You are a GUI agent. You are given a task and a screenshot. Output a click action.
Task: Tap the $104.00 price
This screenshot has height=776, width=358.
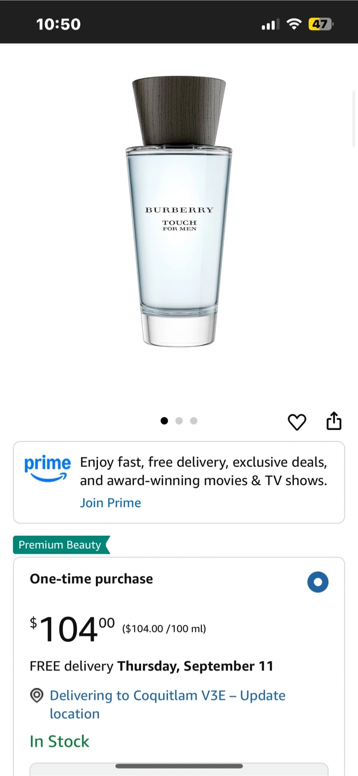point(72,629)
